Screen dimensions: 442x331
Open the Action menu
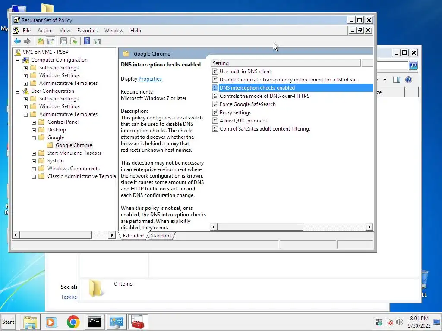(x=45, y=31)
